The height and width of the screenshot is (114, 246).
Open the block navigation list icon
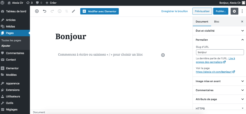pos(67,11)
